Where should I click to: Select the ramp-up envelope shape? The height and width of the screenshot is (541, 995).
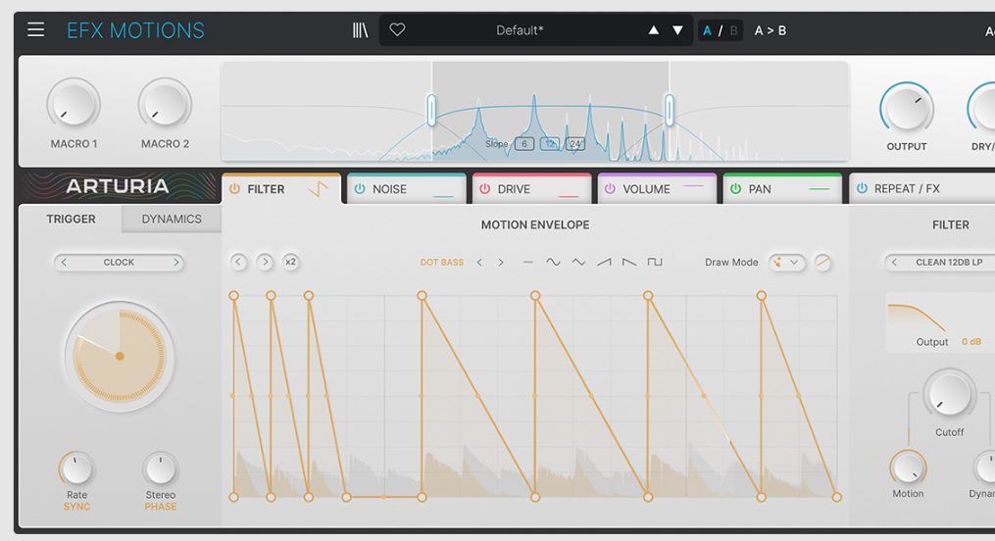pos(604,263)
